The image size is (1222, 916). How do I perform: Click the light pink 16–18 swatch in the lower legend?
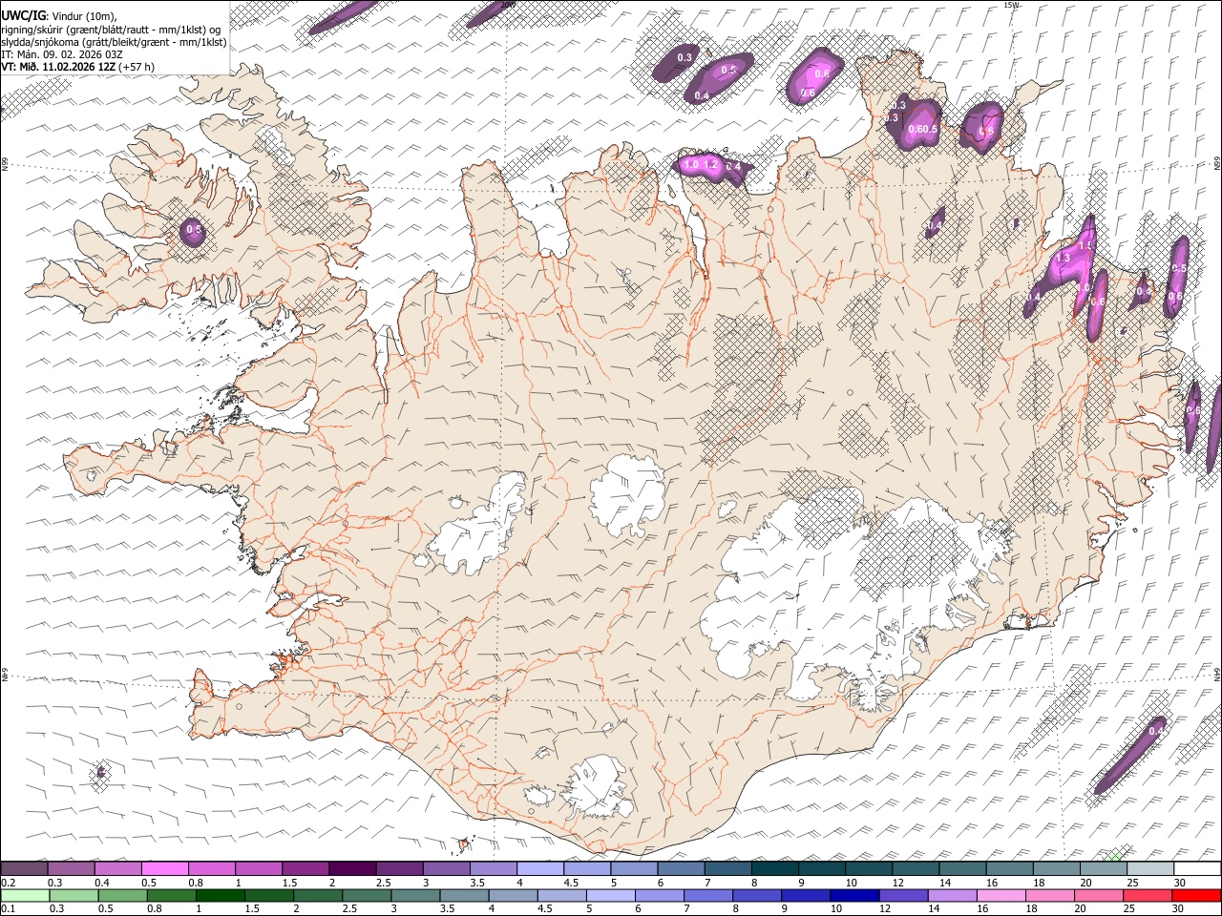[1001, 895]
